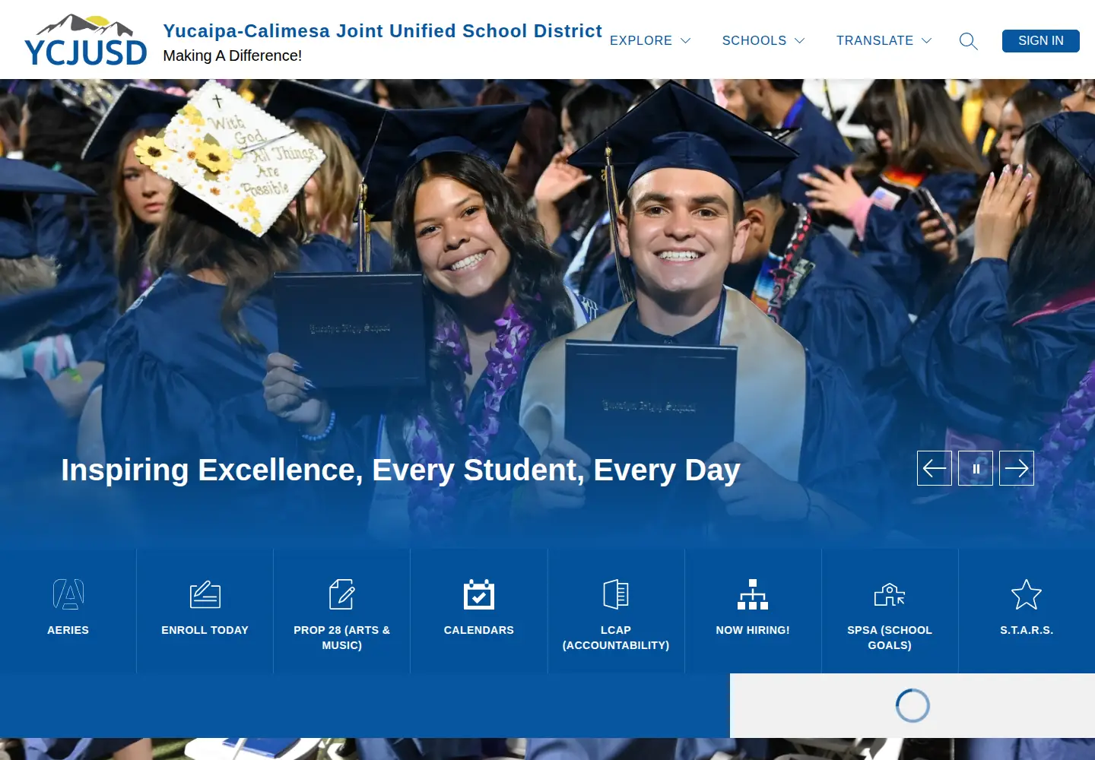1095x760 pixels.
Task: Click the Prop 28 notepad icon
Action: [342, 594]
